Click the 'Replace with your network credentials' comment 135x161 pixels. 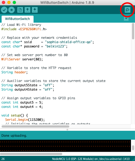point(39,38)
